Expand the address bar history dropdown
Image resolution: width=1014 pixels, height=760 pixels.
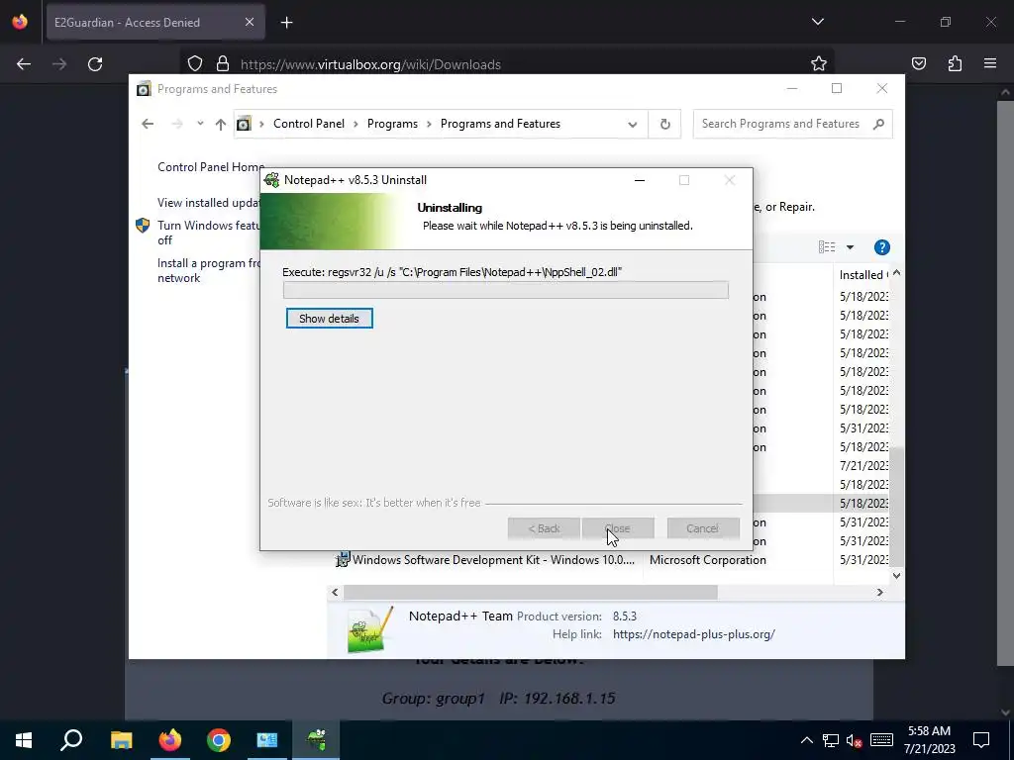[633, 124]
